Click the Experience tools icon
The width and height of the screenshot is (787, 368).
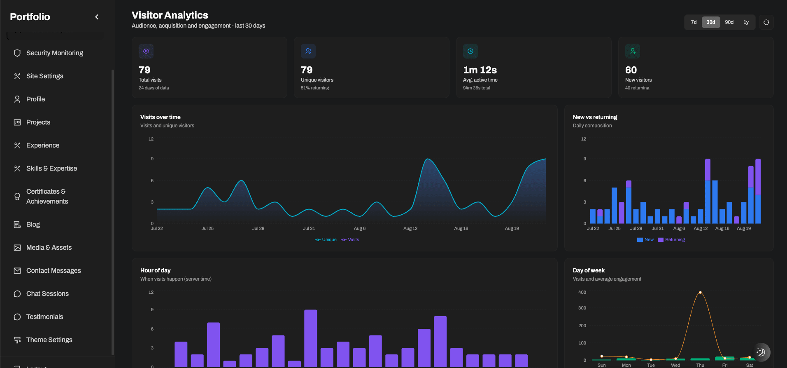(x=17, y=145)
